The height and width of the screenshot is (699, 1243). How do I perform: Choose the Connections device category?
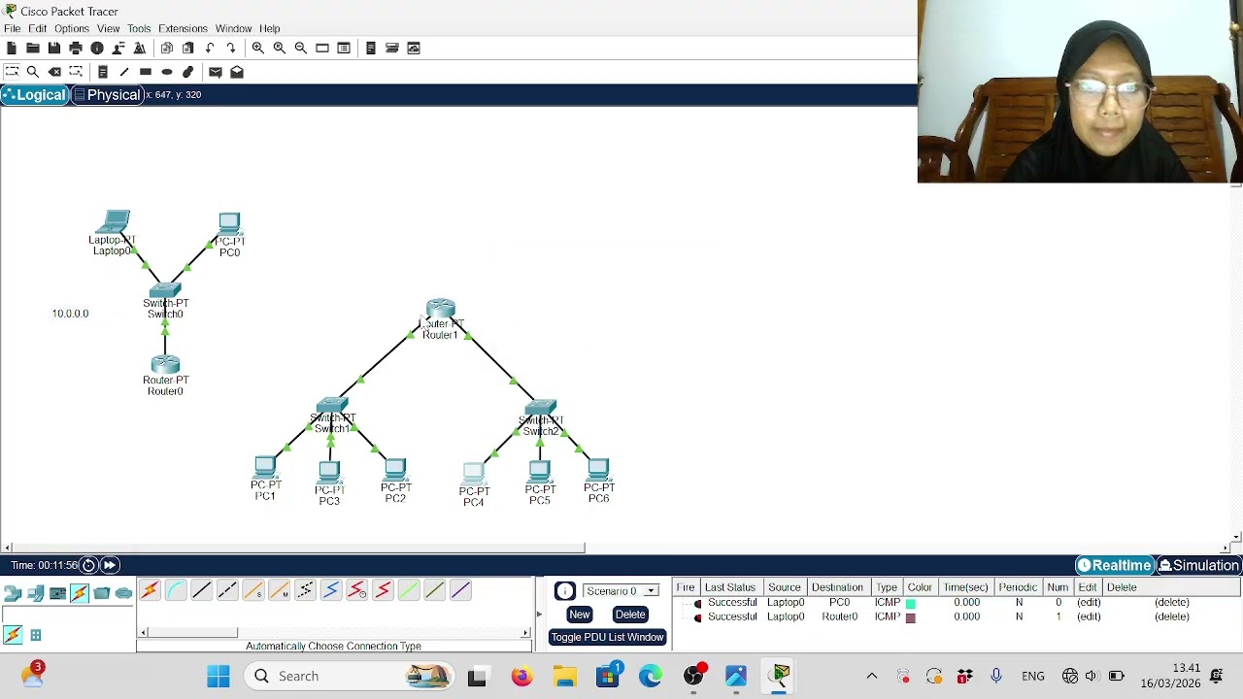pyautogui.click(x=80, y=593)
